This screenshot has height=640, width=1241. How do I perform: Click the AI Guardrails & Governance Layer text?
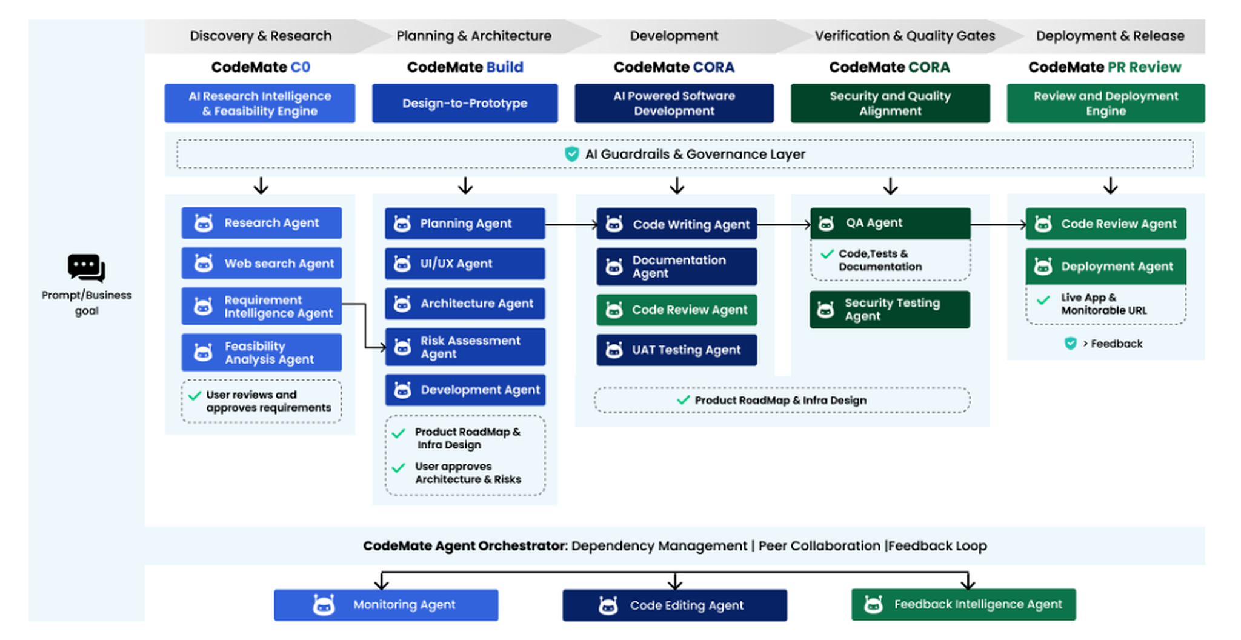pyautogui.click(x=695, y=155)
